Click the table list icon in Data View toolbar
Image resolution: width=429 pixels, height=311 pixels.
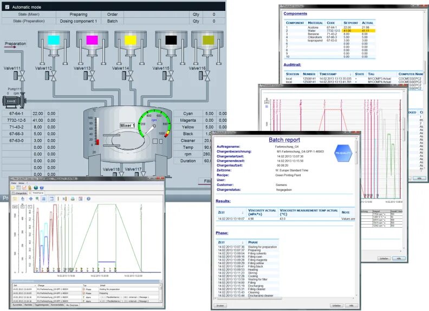click(x=18, y=188)
